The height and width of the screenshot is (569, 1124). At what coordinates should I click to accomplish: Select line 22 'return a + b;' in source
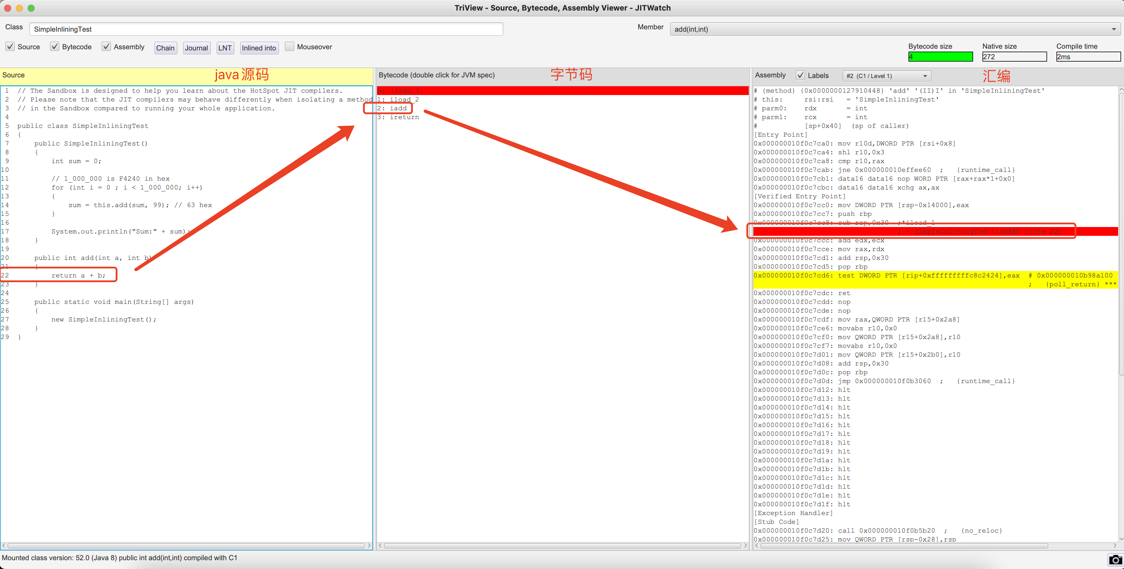click(x=78, y=275)
